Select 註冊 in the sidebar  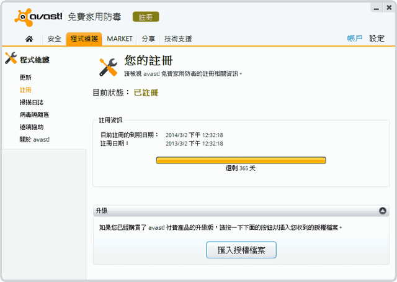pos(25,90)
